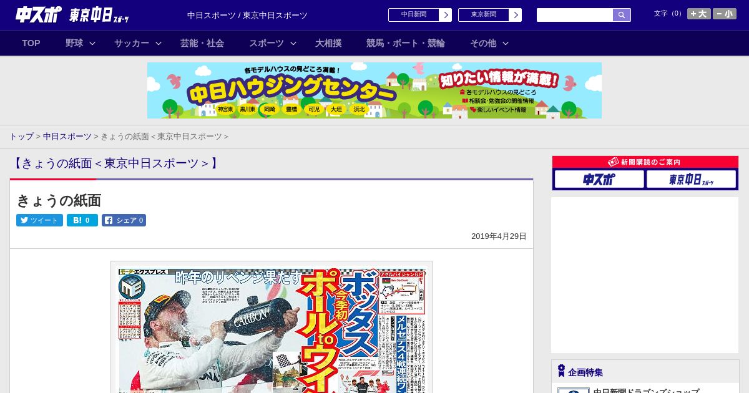Focus the site search input field
Screen dimensions: 749x393
(x=575, y=15)
